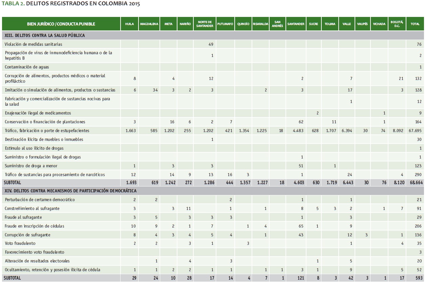Click section XIV 'Mecanismos de participación democrática' heading
Image resolution: width=425 pixels, height=283 pixels.
point(70,191)
